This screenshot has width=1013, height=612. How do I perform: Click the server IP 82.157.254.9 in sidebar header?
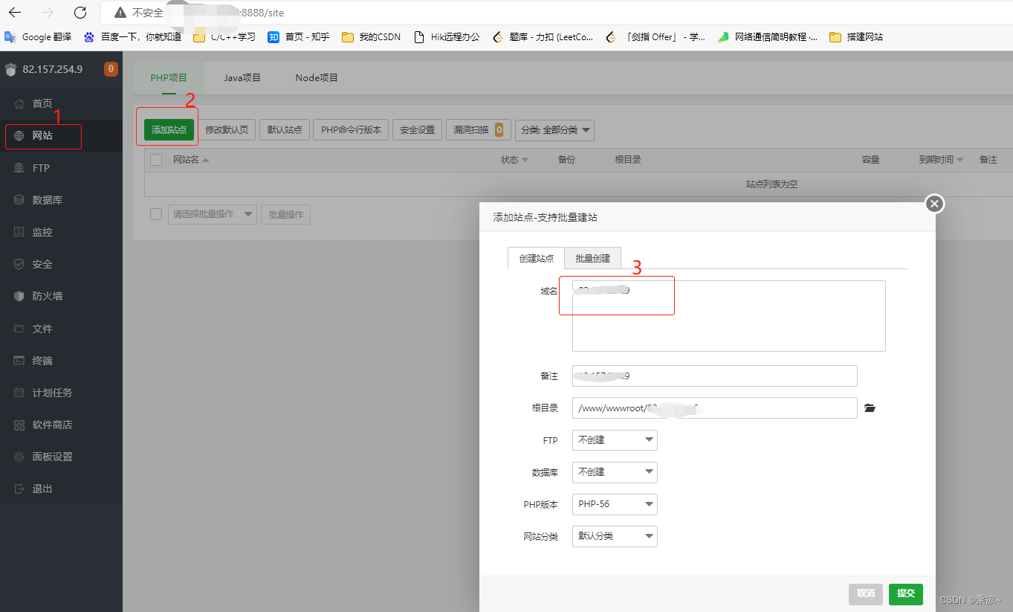click(x=53, y=69)
